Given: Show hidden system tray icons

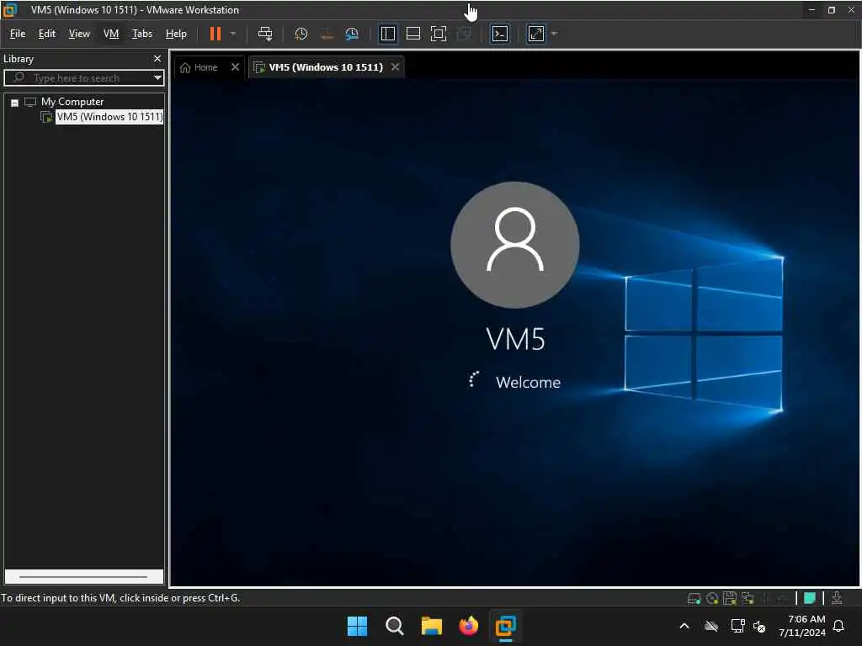Looking at the screenshot, I should pos(684,626).
